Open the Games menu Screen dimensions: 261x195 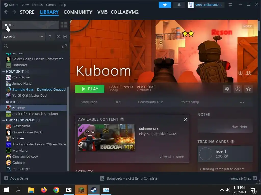click(x=51, y=5)
